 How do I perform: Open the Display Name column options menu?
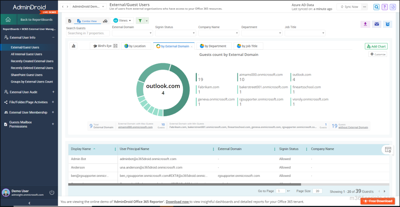[x=115, y=149]
